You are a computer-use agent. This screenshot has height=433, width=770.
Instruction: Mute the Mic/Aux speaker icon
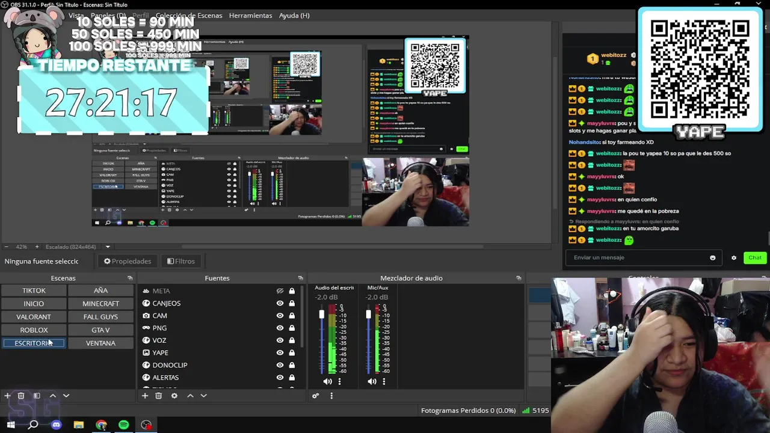point(372,381)
